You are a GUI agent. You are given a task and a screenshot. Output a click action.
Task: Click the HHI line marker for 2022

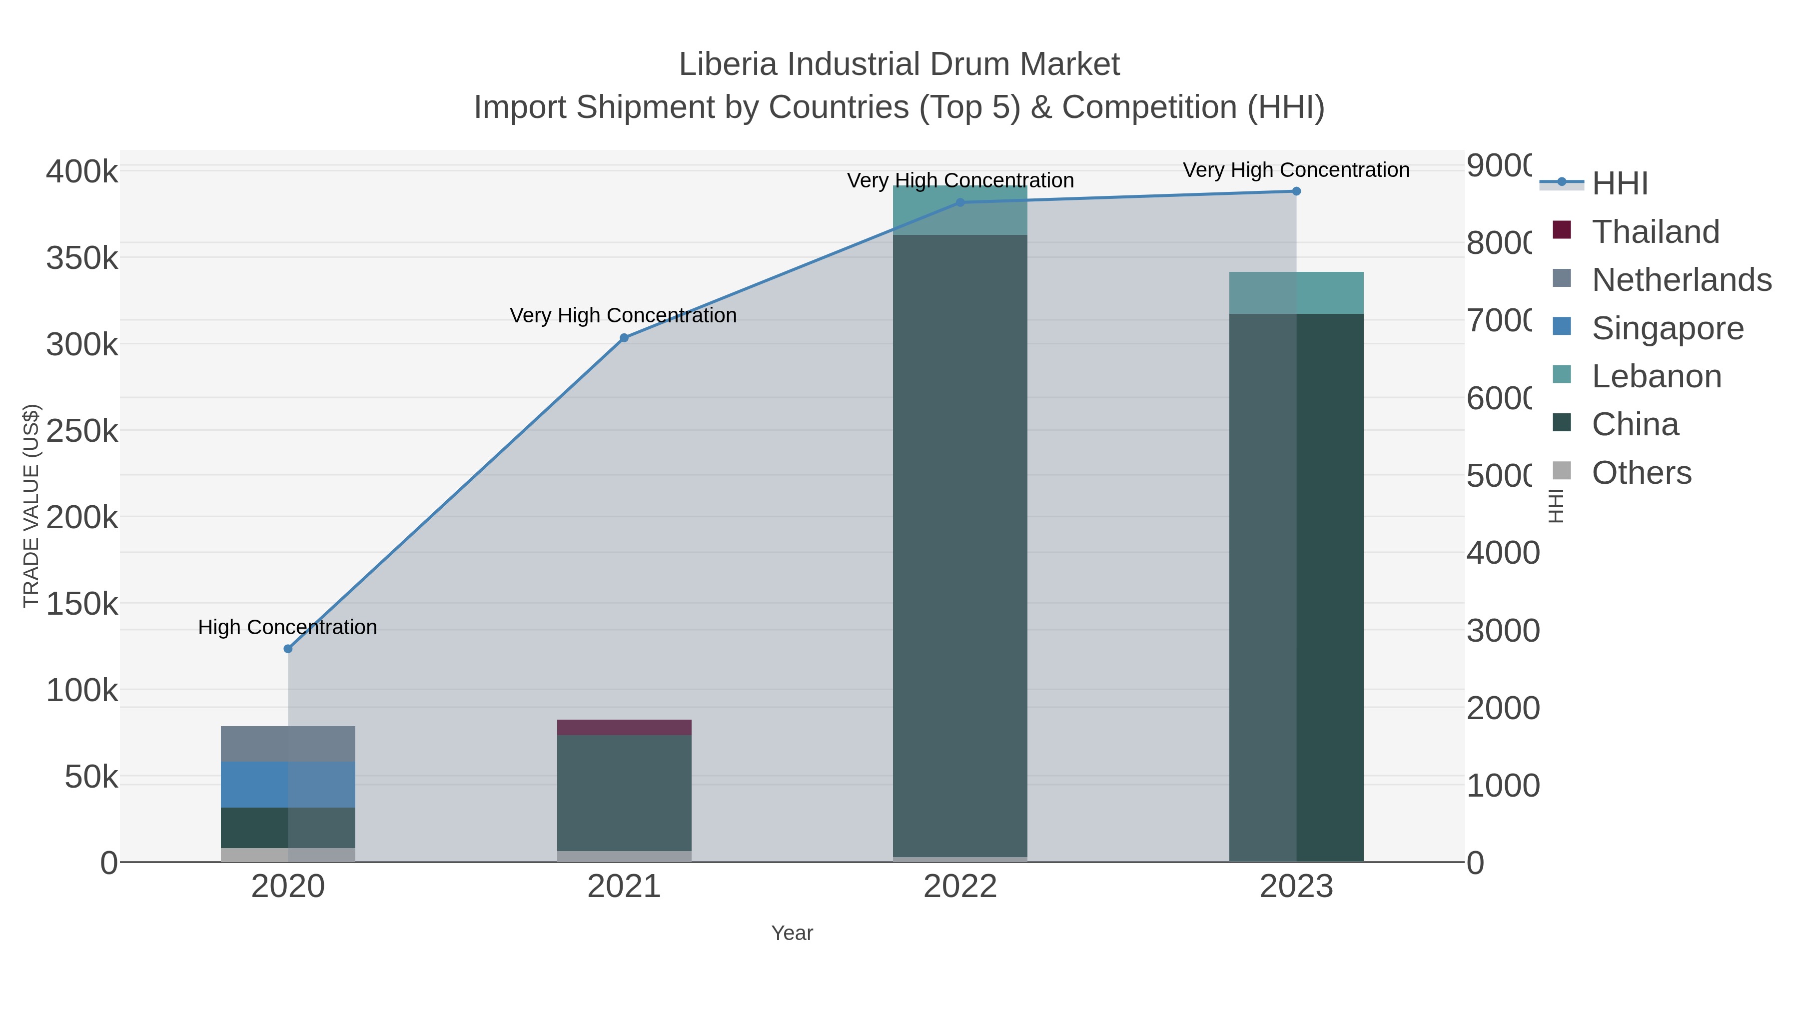(x=960, y=202)
